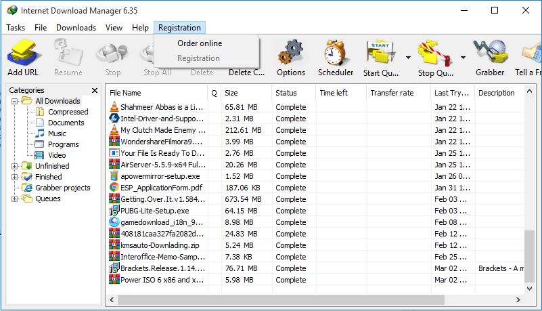The image size is (542, 311).
Task: Click the vertical scrollbar down arrow
Action: point(529,288)
